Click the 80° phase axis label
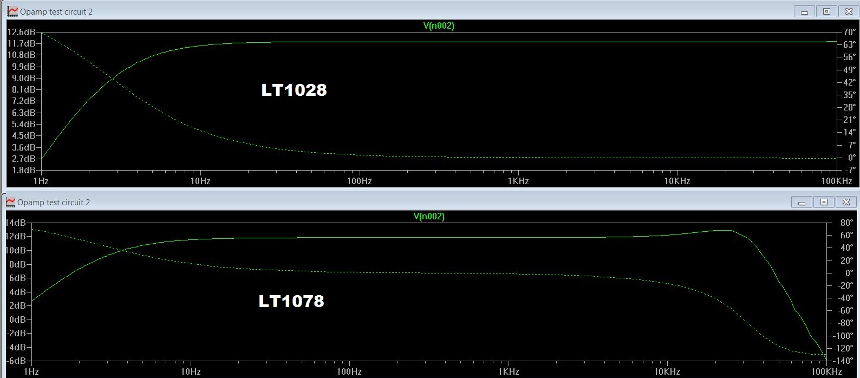Screen dimensions: 860x378 (846, 223)
